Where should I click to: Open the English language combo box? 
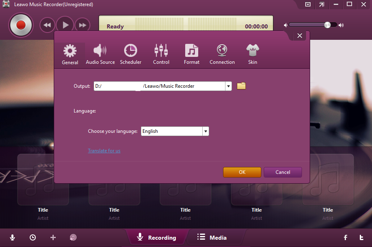coord(175,131)
